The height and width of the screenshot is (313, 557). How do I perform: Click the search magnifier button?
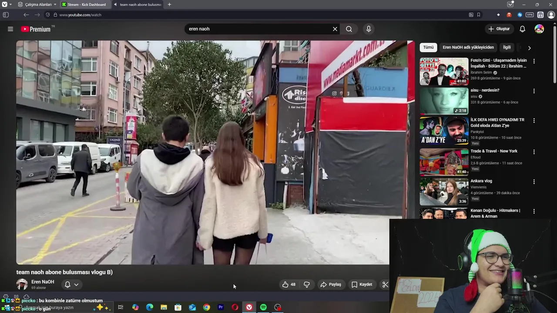pos(349,29)
